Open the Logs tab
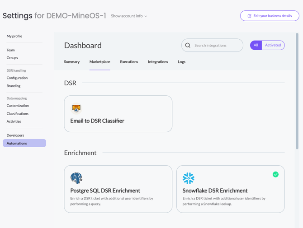Image resolution: width=303 pixels, height=228 pixels. click(x=181, y=62)
